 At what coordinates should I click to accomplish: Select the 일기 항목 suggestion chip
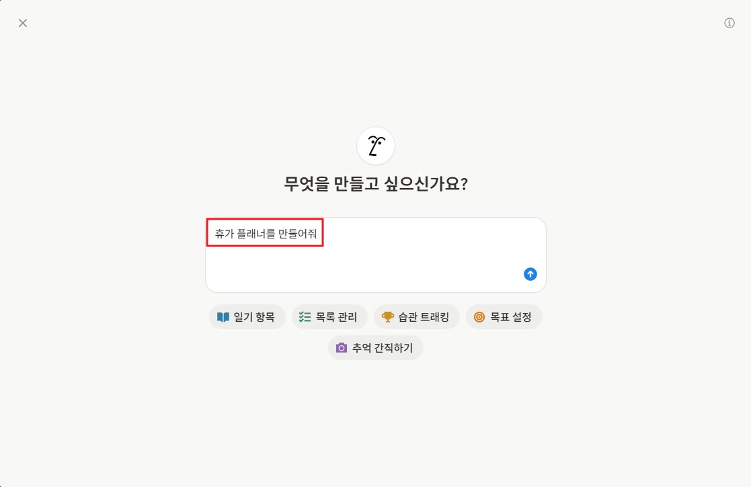tap(247, 316)
